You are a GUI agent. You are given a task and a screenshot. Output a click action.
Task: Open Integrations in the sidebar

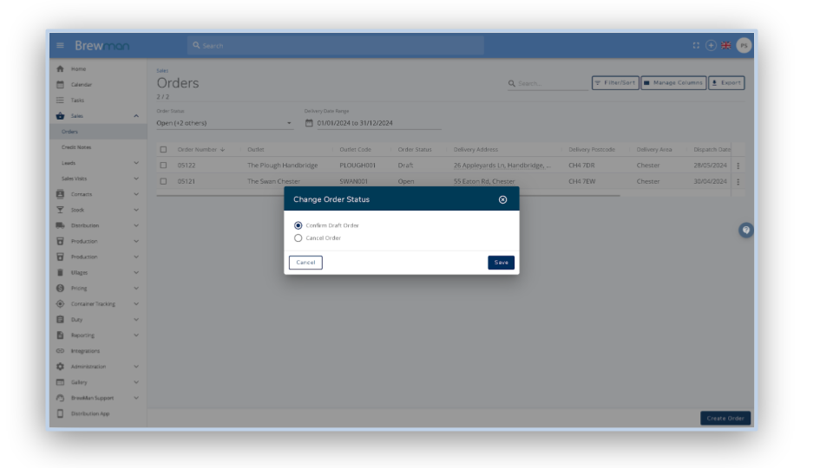98,351
